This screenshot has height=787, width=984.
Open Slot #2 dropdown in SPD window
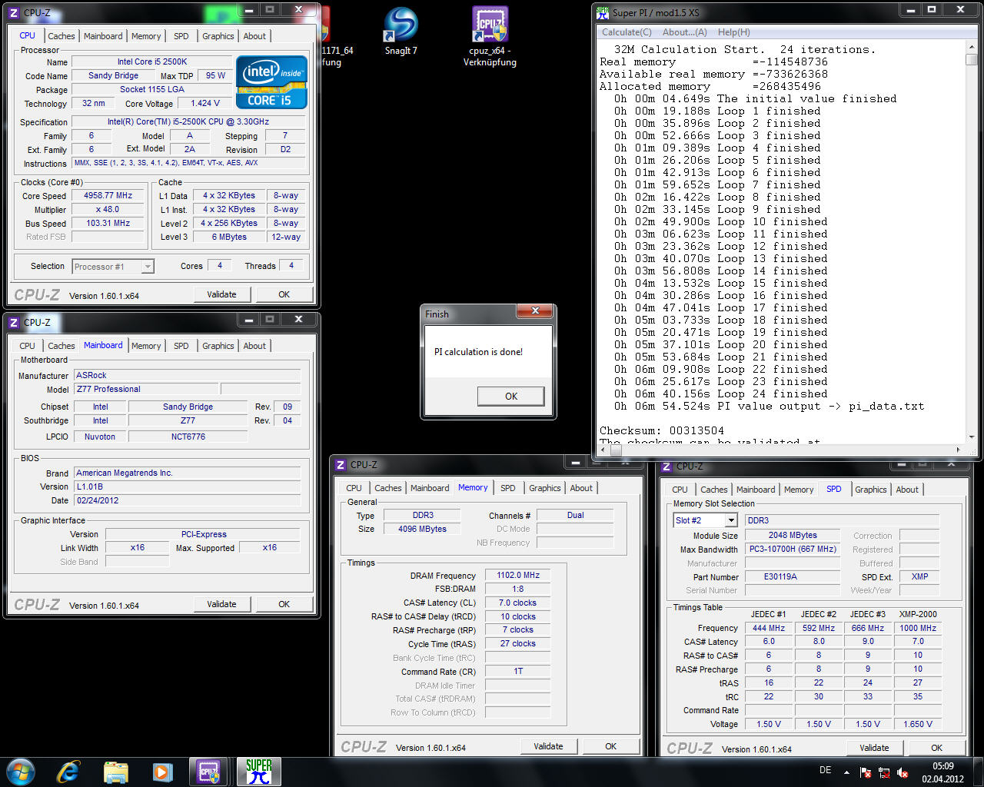[x=705, y=520]
